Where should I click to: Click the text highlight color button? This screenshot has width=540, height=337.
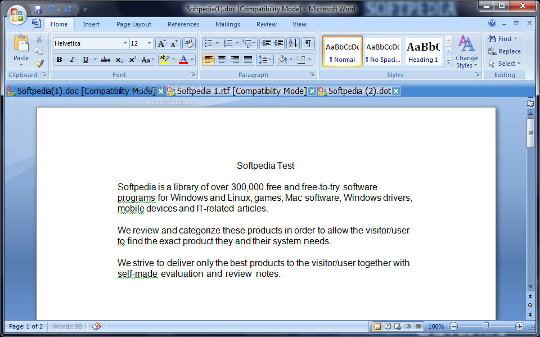165,60
